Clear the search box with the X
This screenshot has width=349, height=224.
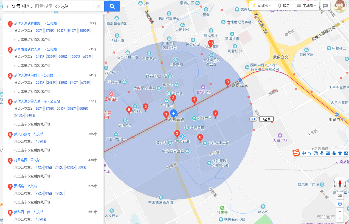pyautogui.click(x=99, y=6)
